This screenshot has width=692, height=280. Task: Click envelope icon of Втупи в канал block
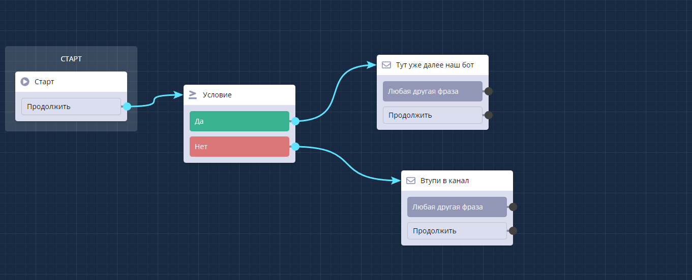[410, 181]
